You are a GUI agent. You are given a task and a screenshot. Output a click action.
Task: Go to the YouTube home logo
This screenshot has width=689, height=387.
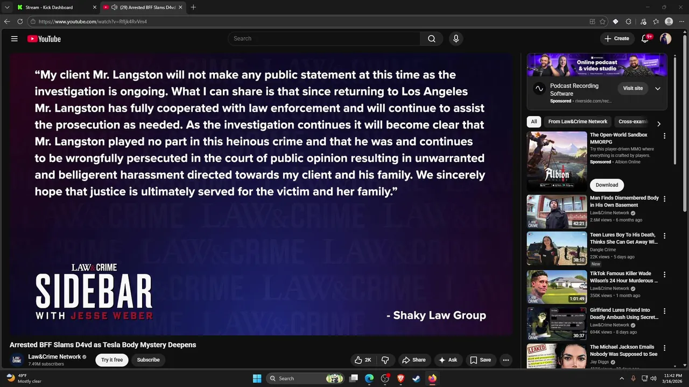[x=44, y=39]
